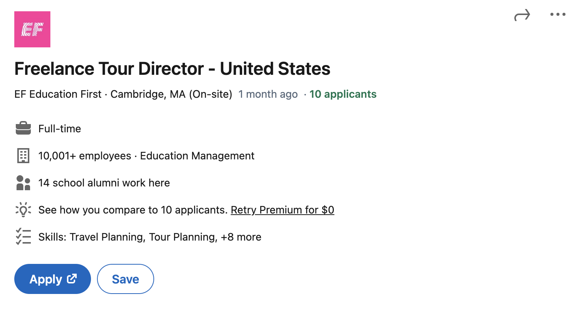Click the Cambridge, MA (On-site) location

(x=171, y=94)
